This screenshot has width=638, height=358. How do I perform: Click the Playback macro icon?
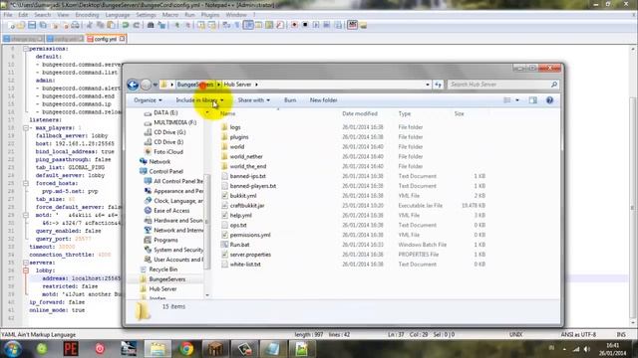point(316,25)
